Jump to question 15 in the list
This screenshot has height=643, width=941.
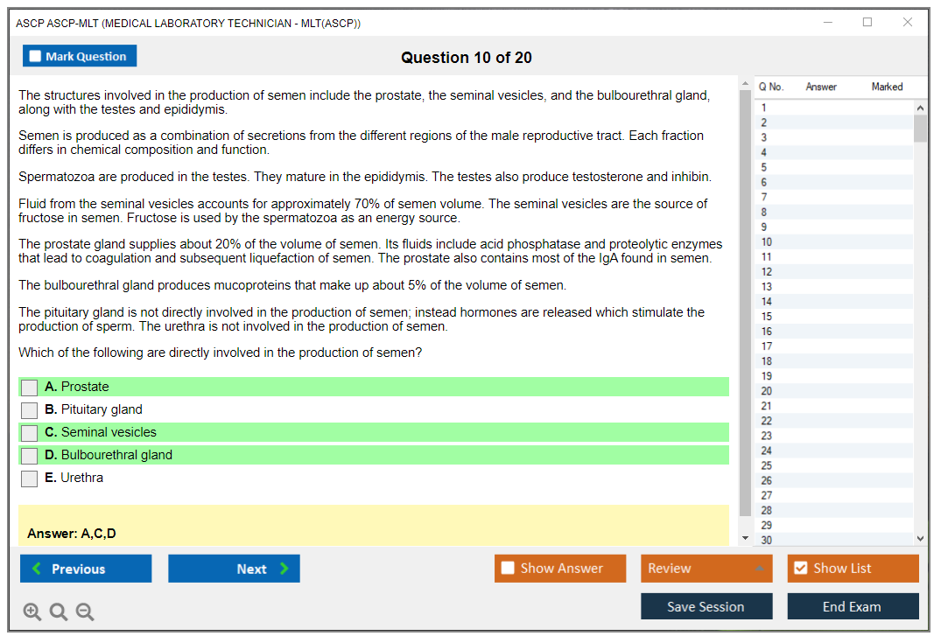click(x=767, y=317)
